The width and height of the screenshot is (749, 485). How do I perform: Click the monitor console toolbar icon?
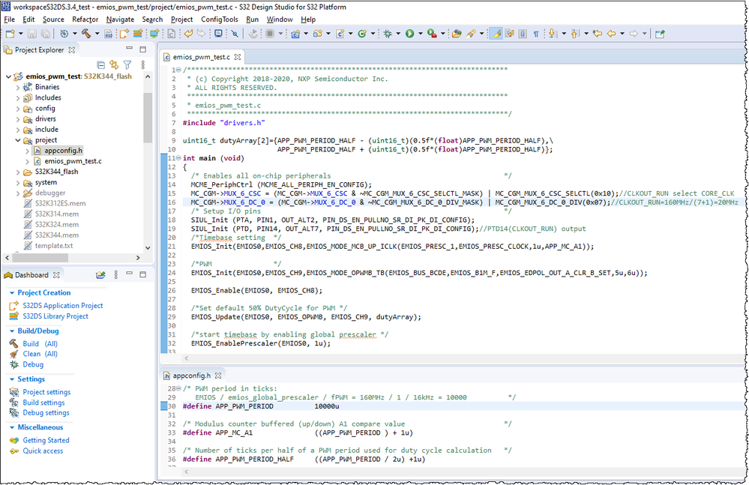pos(218,34)
